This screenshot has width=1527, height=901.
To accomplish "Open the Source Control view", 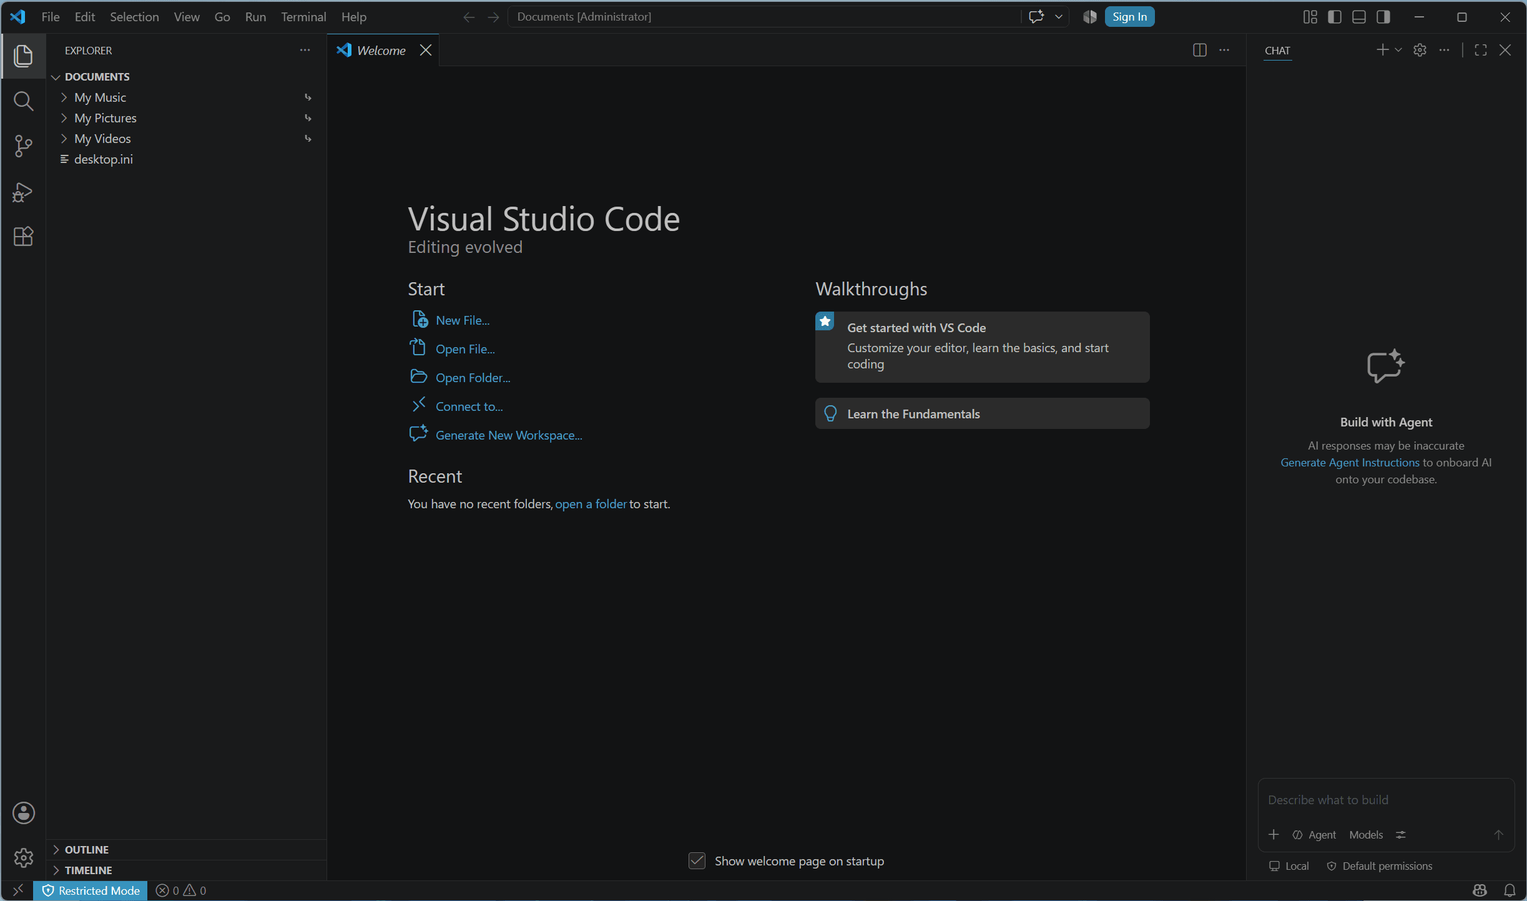I will [23, 146].
